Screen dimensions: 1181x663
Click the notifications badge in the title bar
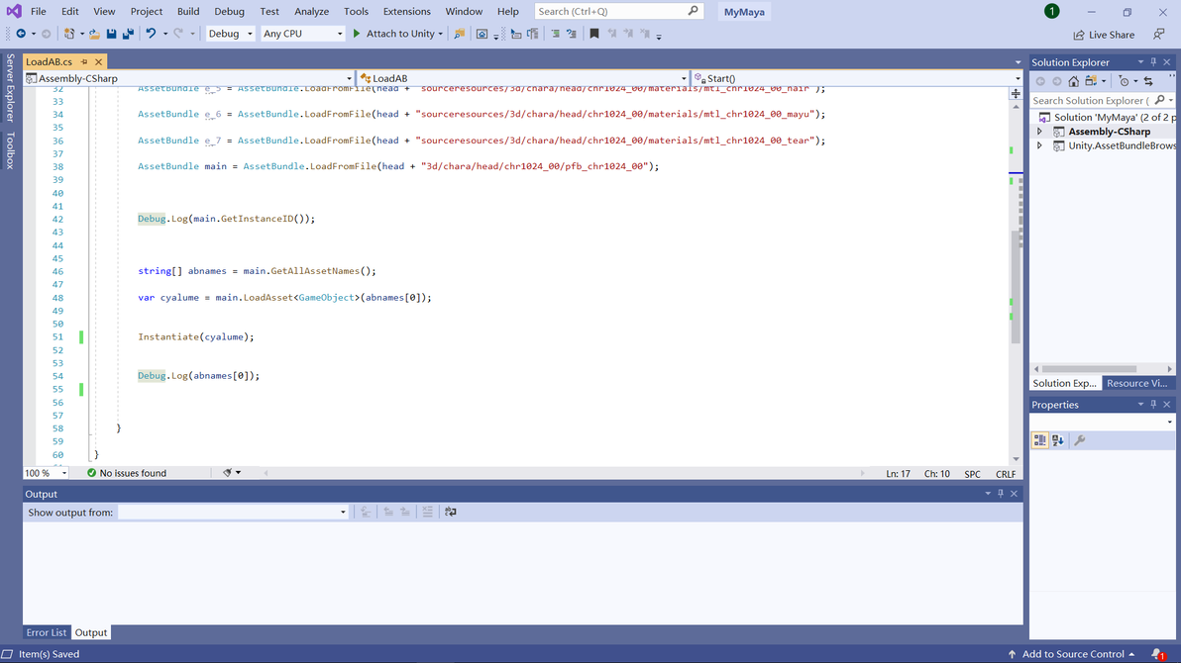1051,11
